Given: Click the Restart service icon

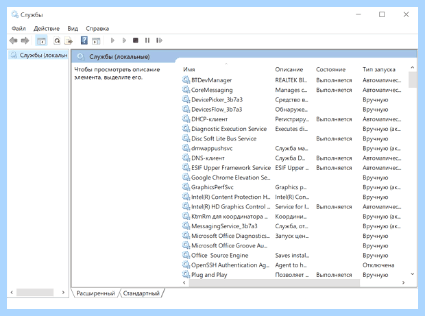Looking at the screenshot, I should tap(159, 40).
